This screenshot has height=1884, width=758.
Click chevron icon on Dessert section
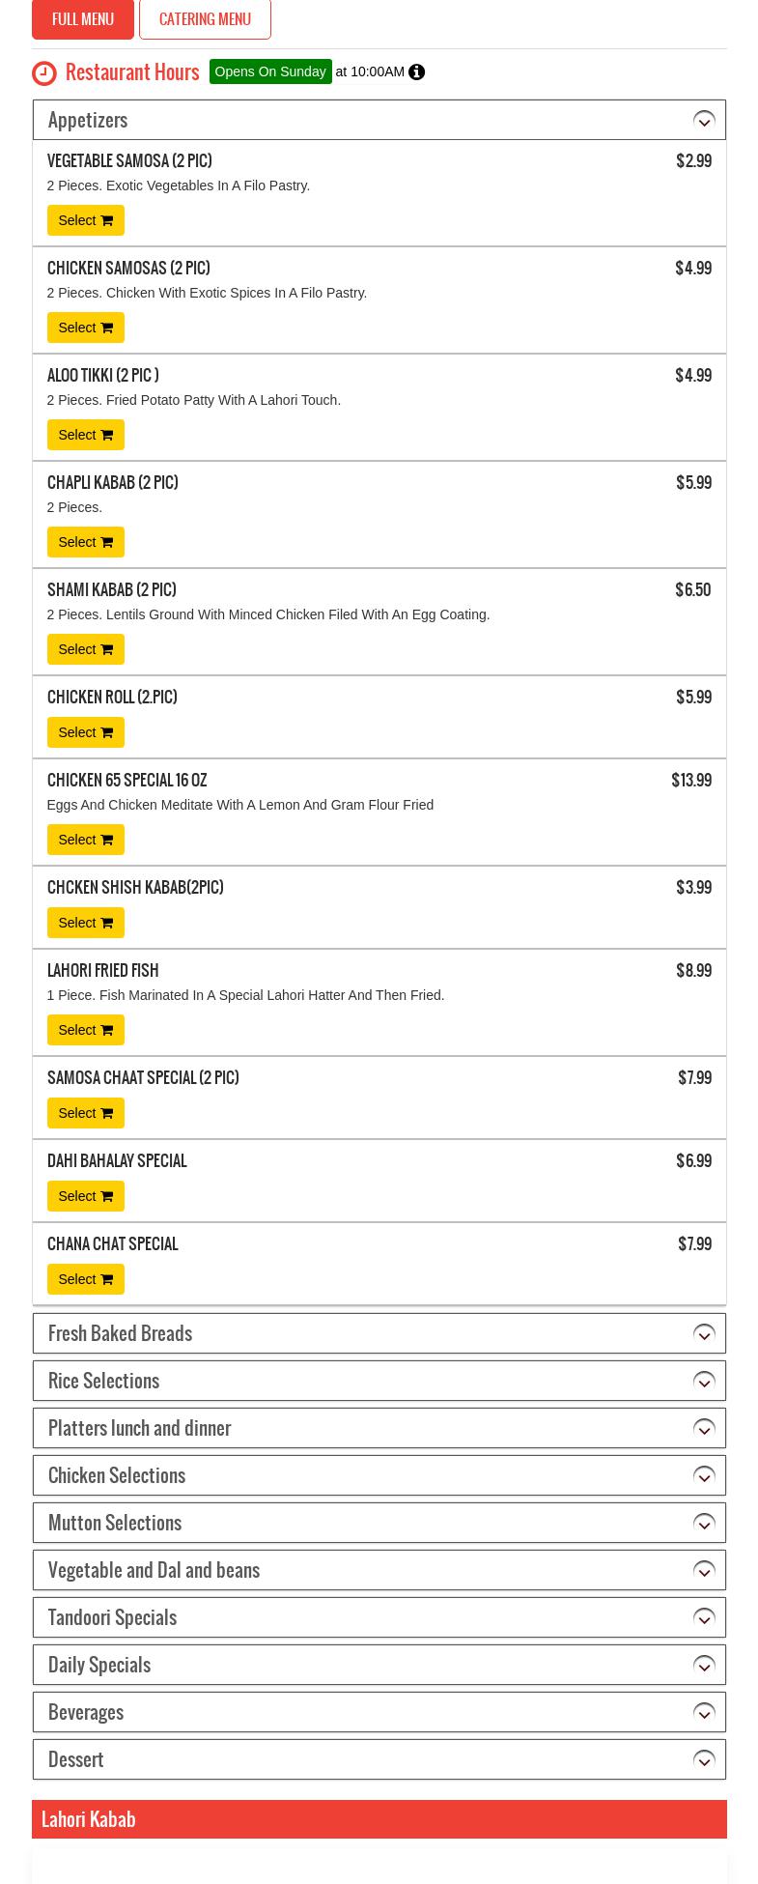click(x=704, y=1760)
